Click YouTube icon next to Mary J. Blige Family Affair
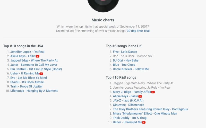The width and height of the screenshot is (206, 128). (x=153, y=92)
